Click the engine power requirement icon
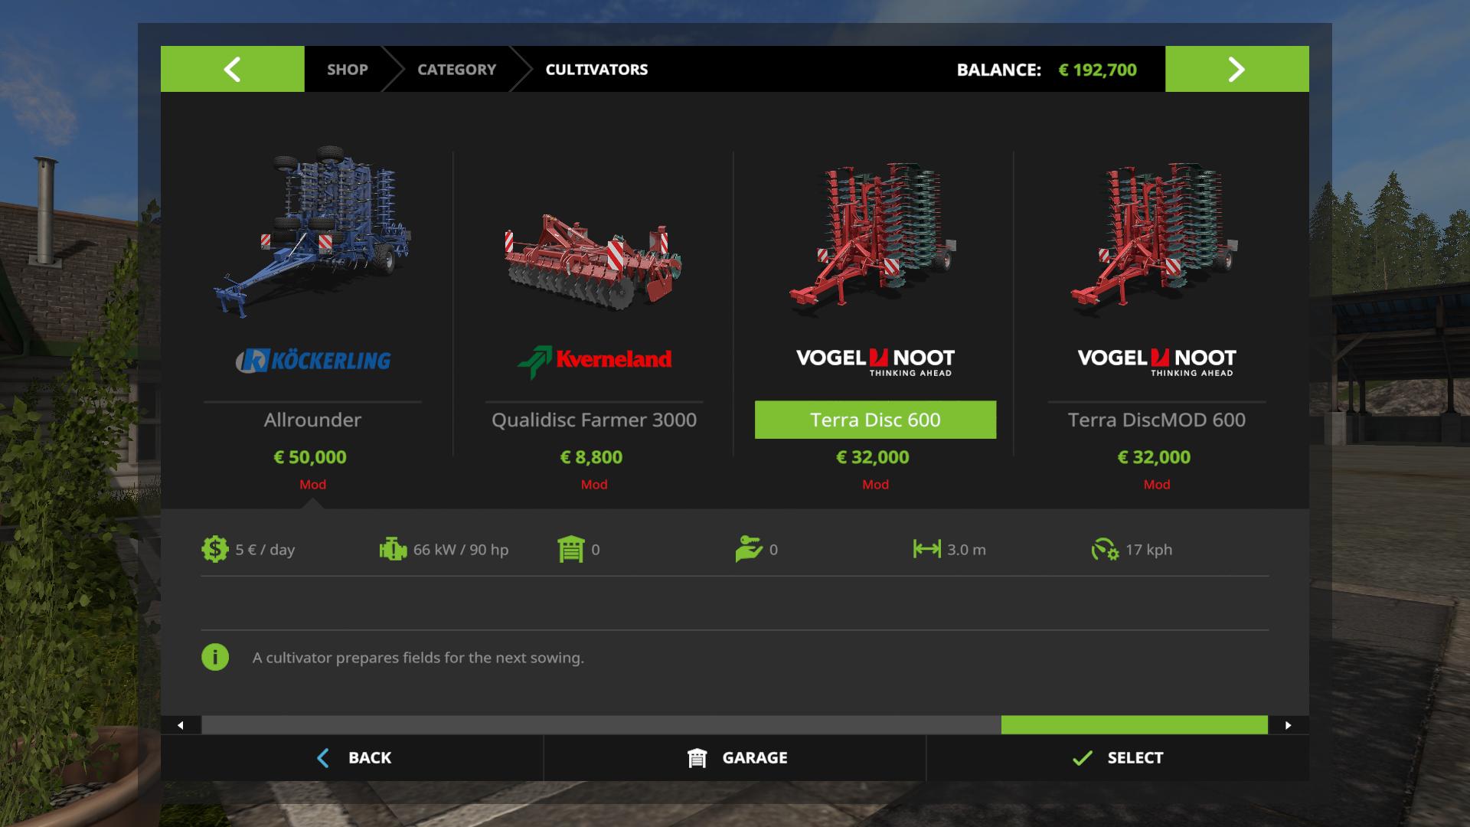The width and height of the screenshot is (1470, 827). tap(393, 549)
